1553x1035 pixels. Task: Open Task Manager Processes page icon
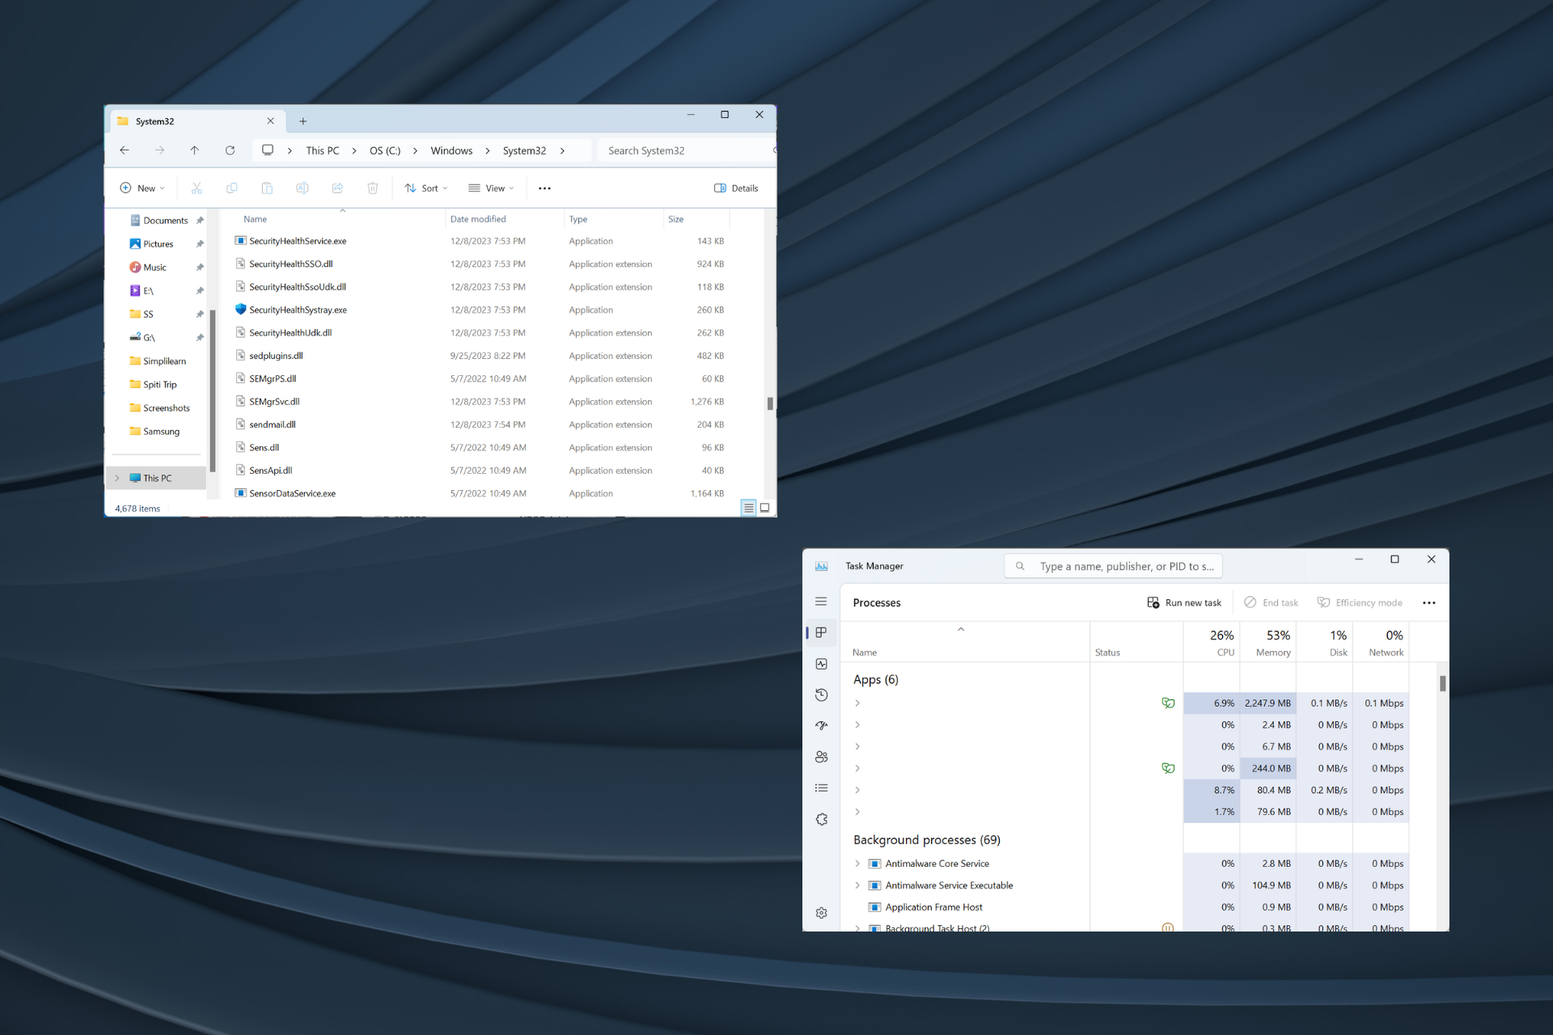click(821, 632)
